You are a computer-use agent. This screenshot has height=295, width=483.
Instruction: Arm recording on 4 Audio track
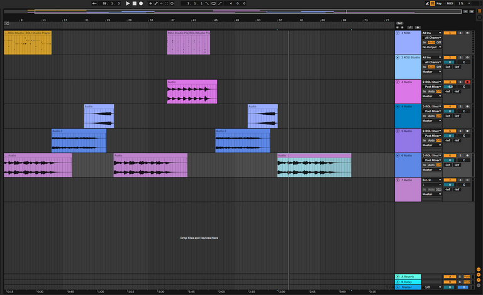click(467, 106)
